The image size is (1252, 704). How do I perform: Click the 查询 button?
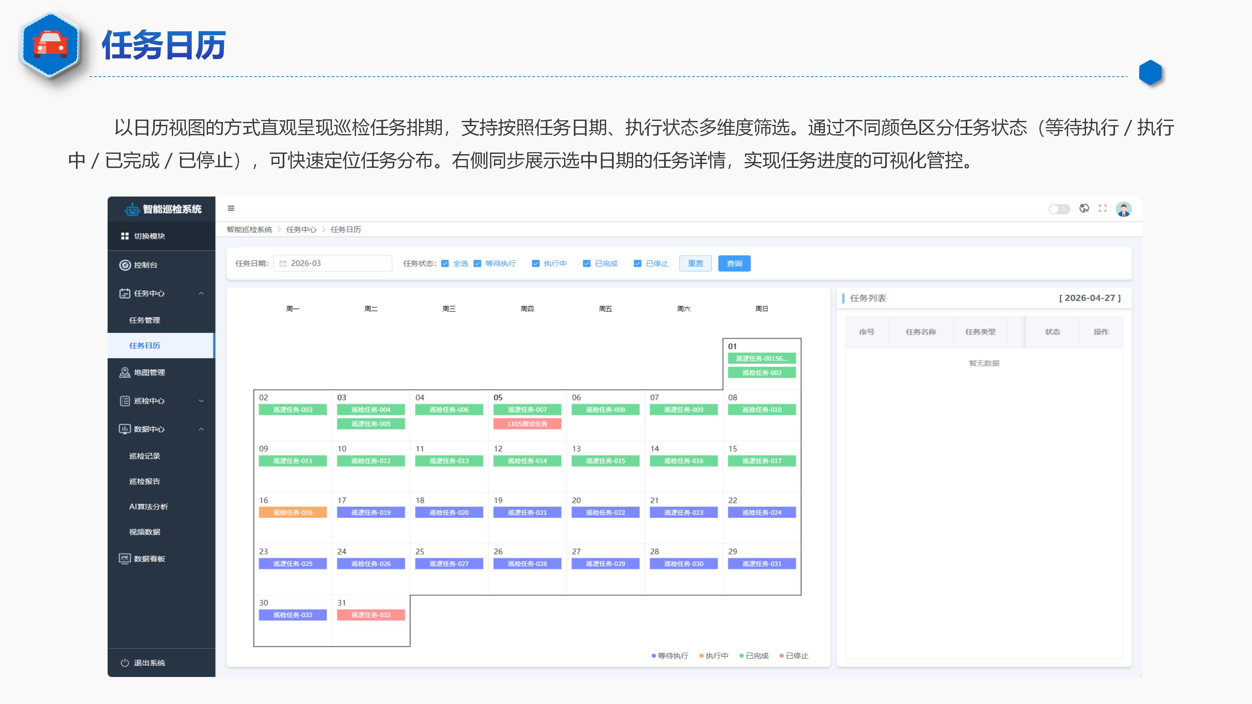click(x=734, y=263)
